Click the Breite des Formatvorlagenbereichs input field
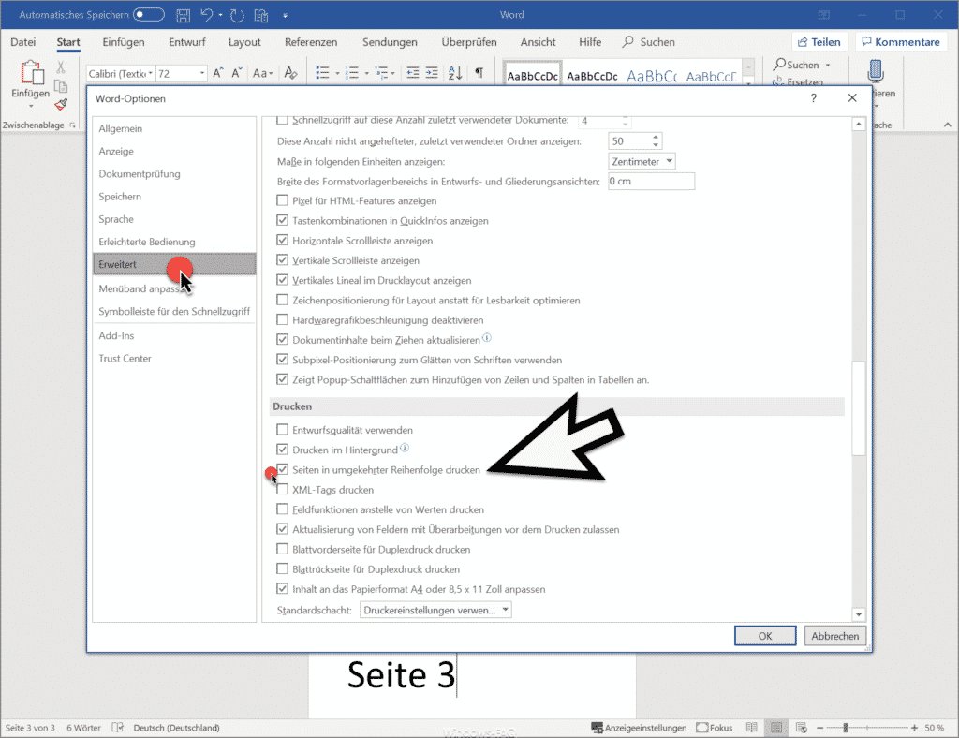The height and width of the screenshot is (738, 959). 651,181
